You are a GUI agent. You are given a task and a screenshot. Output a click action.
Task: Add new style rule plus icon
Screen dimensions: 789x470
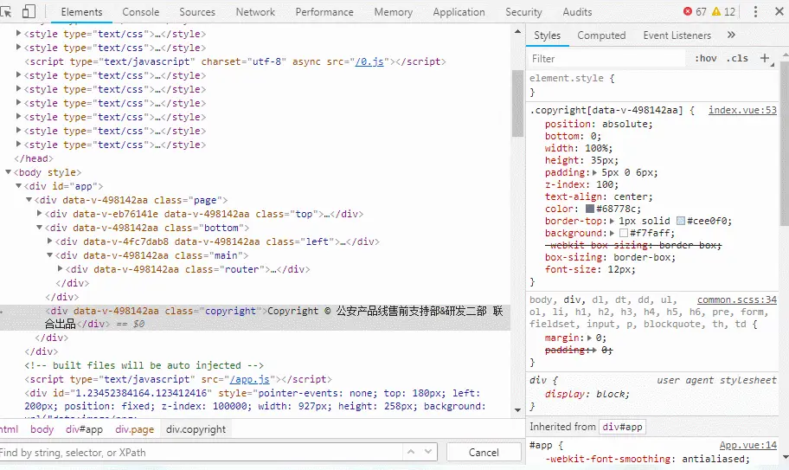click(x=765, y=58)
